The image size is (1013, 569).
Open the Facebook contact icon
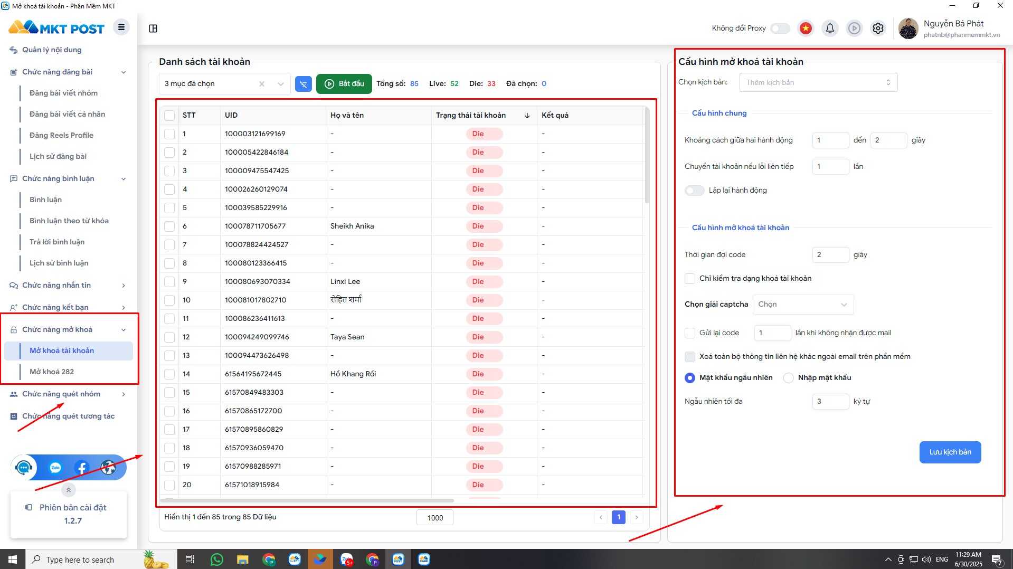coord(82,468)
